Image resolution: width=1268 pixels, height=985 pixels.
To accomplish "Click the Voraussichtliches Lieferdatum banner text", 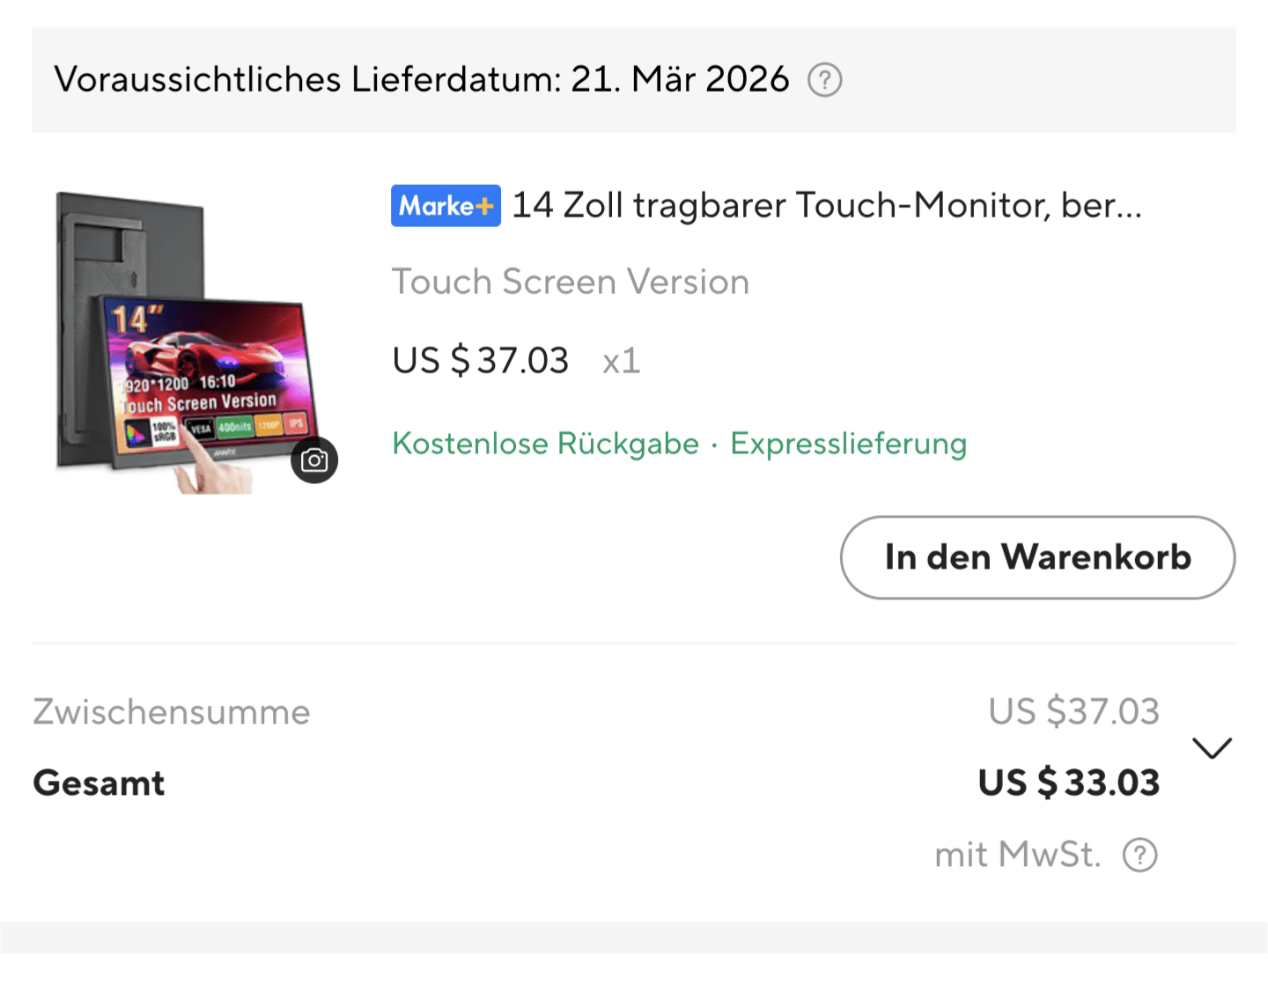I will (306, 80).
